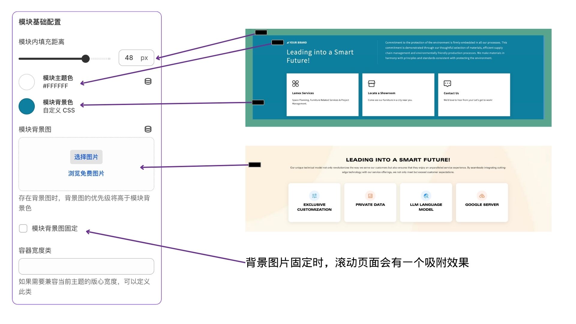Click the 选择图片 button

click(86, 157)
